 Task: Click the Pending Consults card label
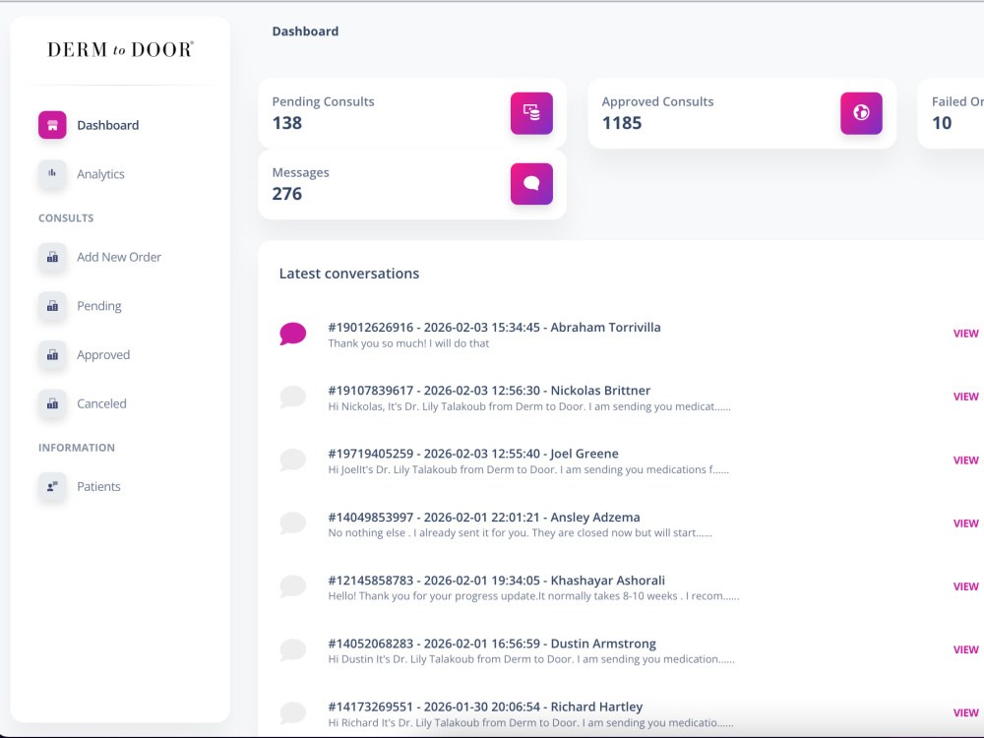pos(323,101)
